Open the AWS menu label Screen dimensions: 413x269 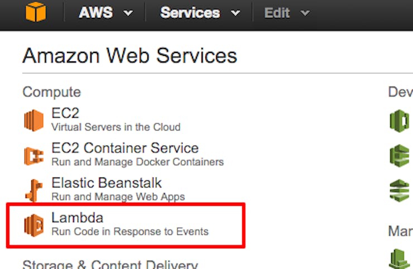tap(95, 13)
